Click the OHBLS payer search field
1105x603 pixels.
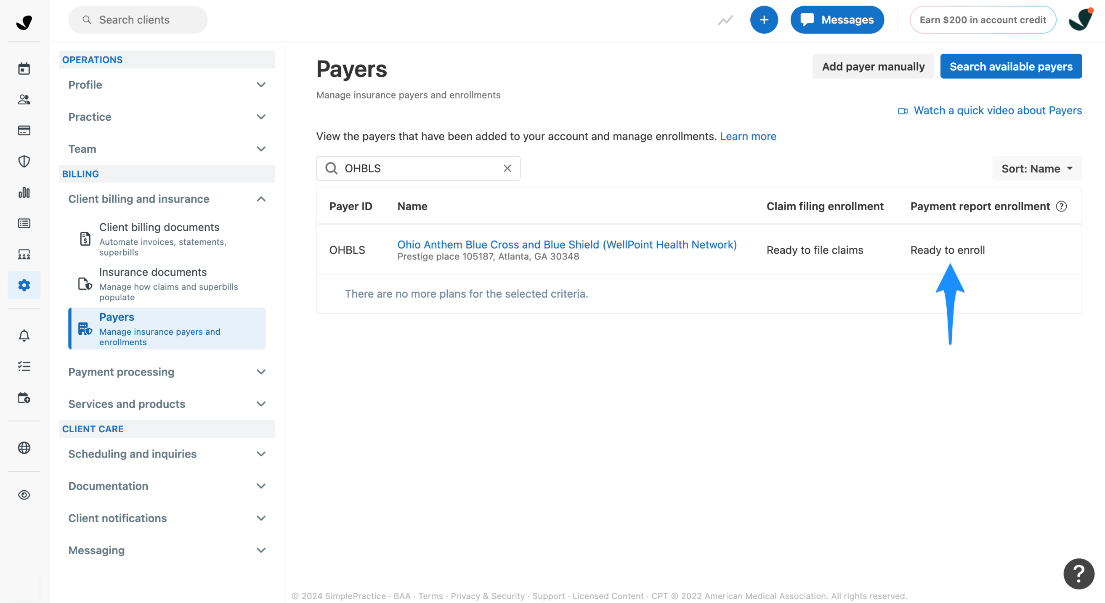point(418,169)
